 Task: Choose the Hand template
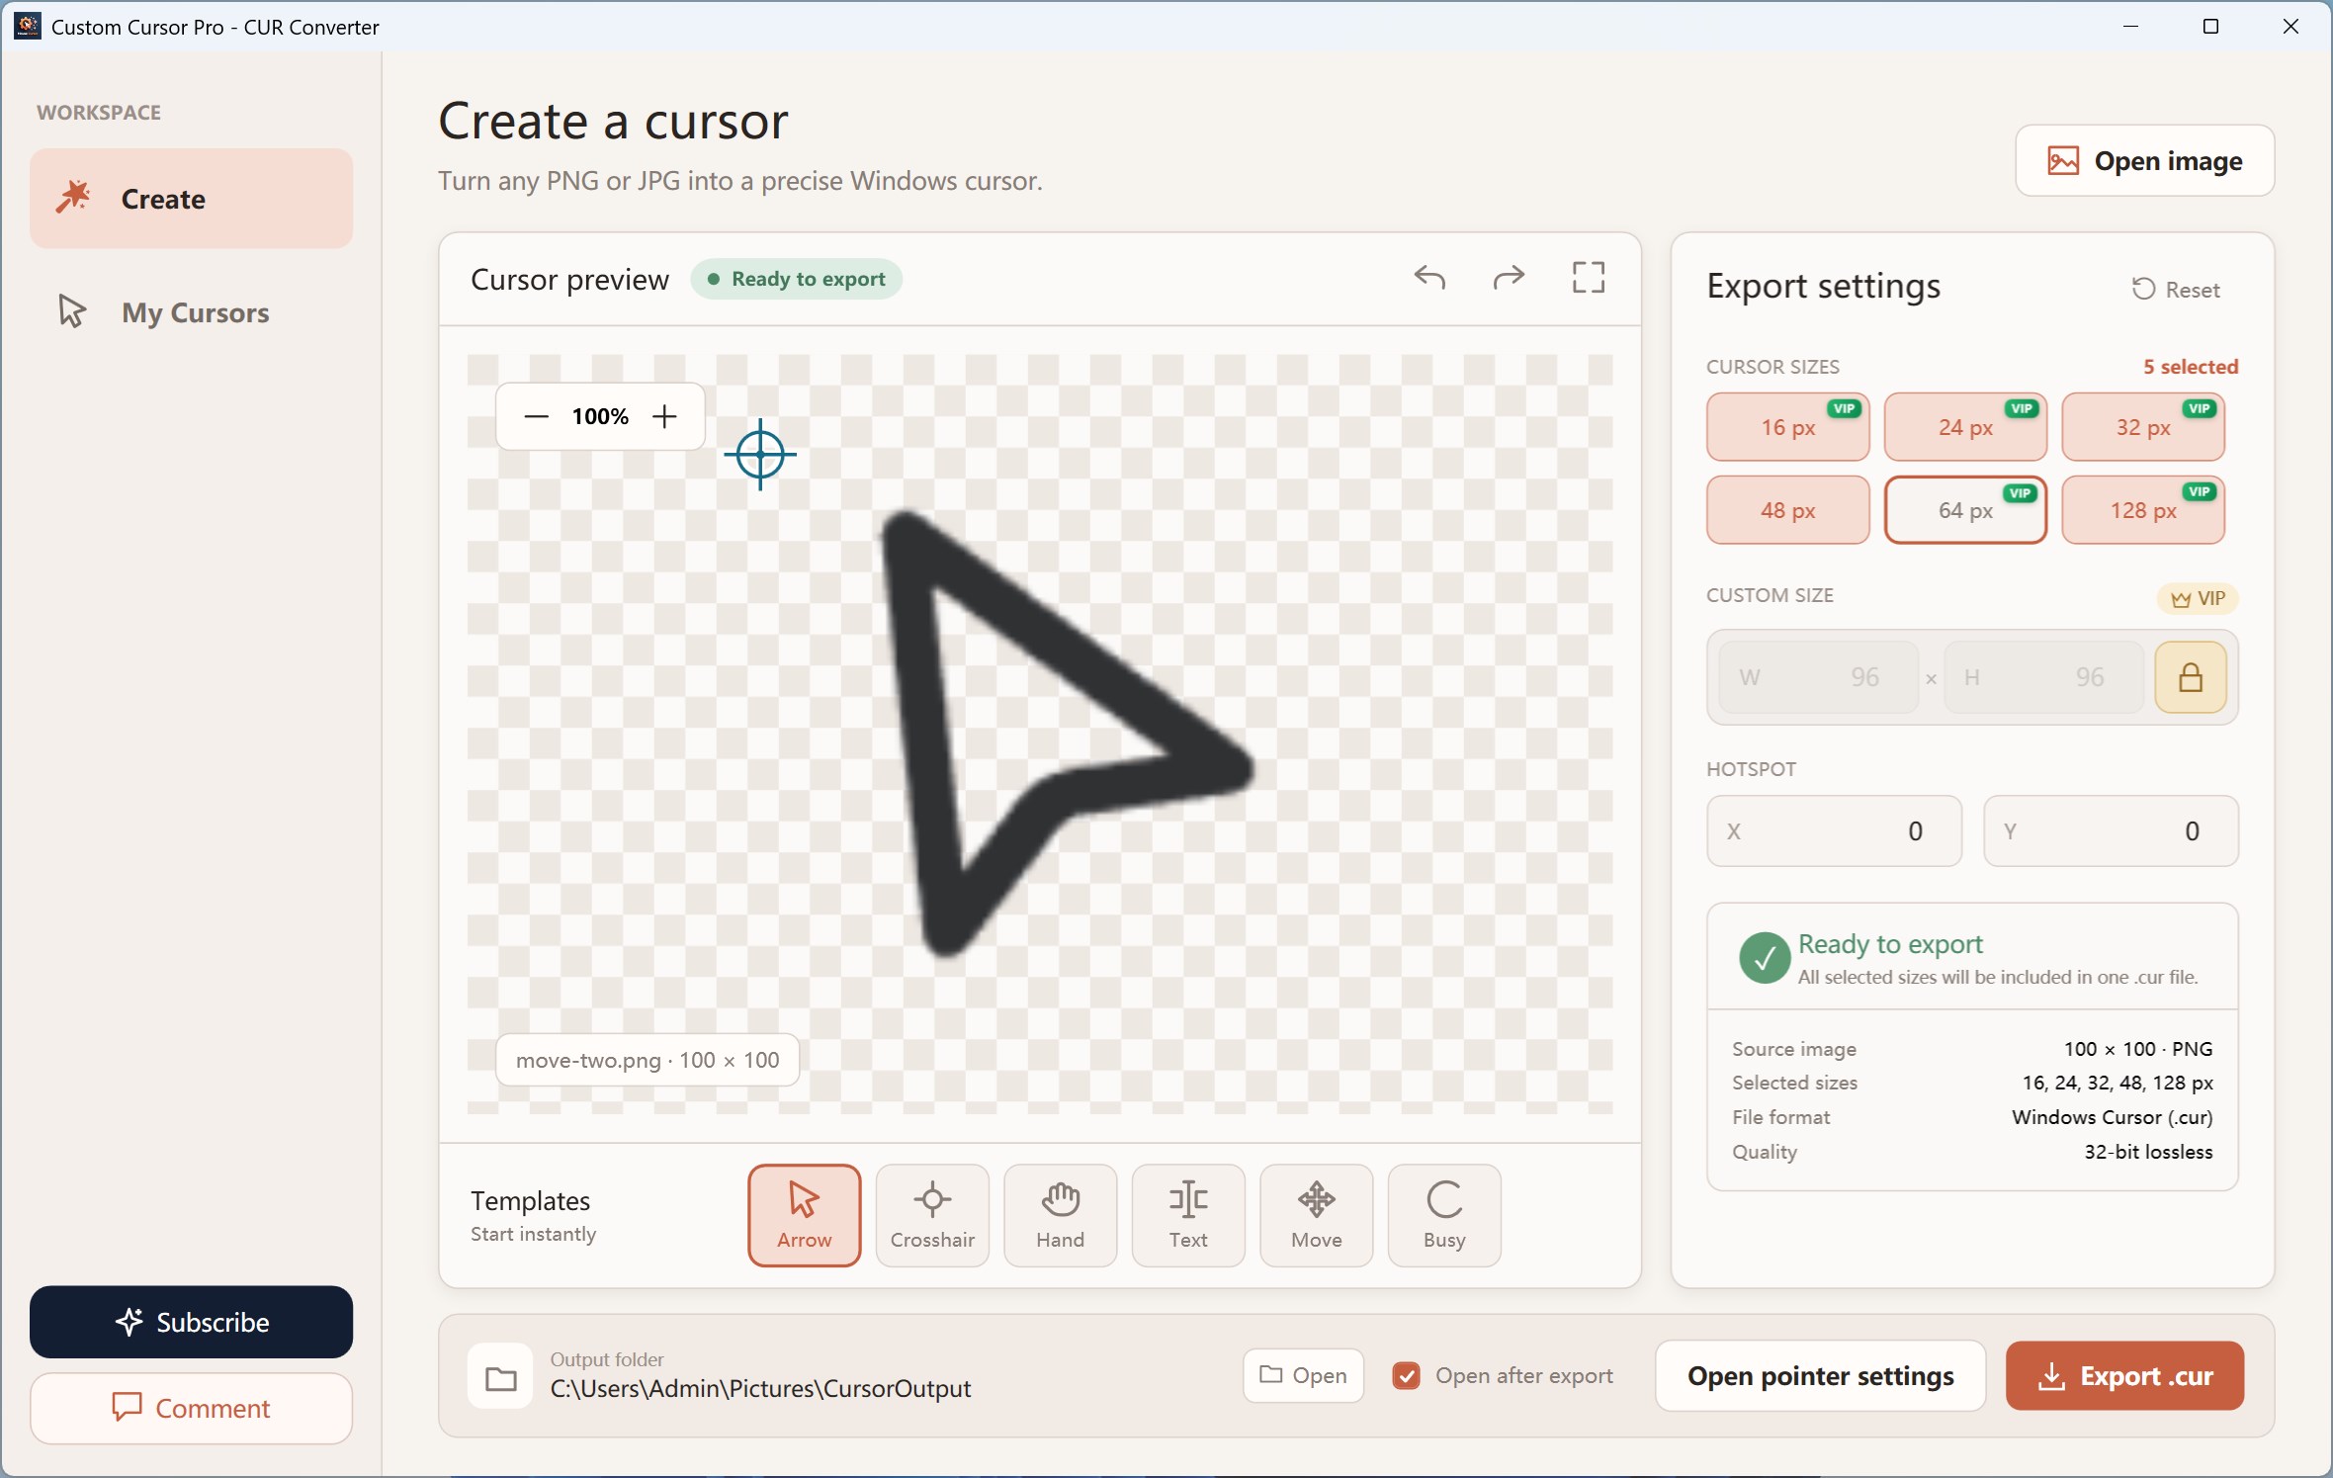[x=1060, y=1215]
